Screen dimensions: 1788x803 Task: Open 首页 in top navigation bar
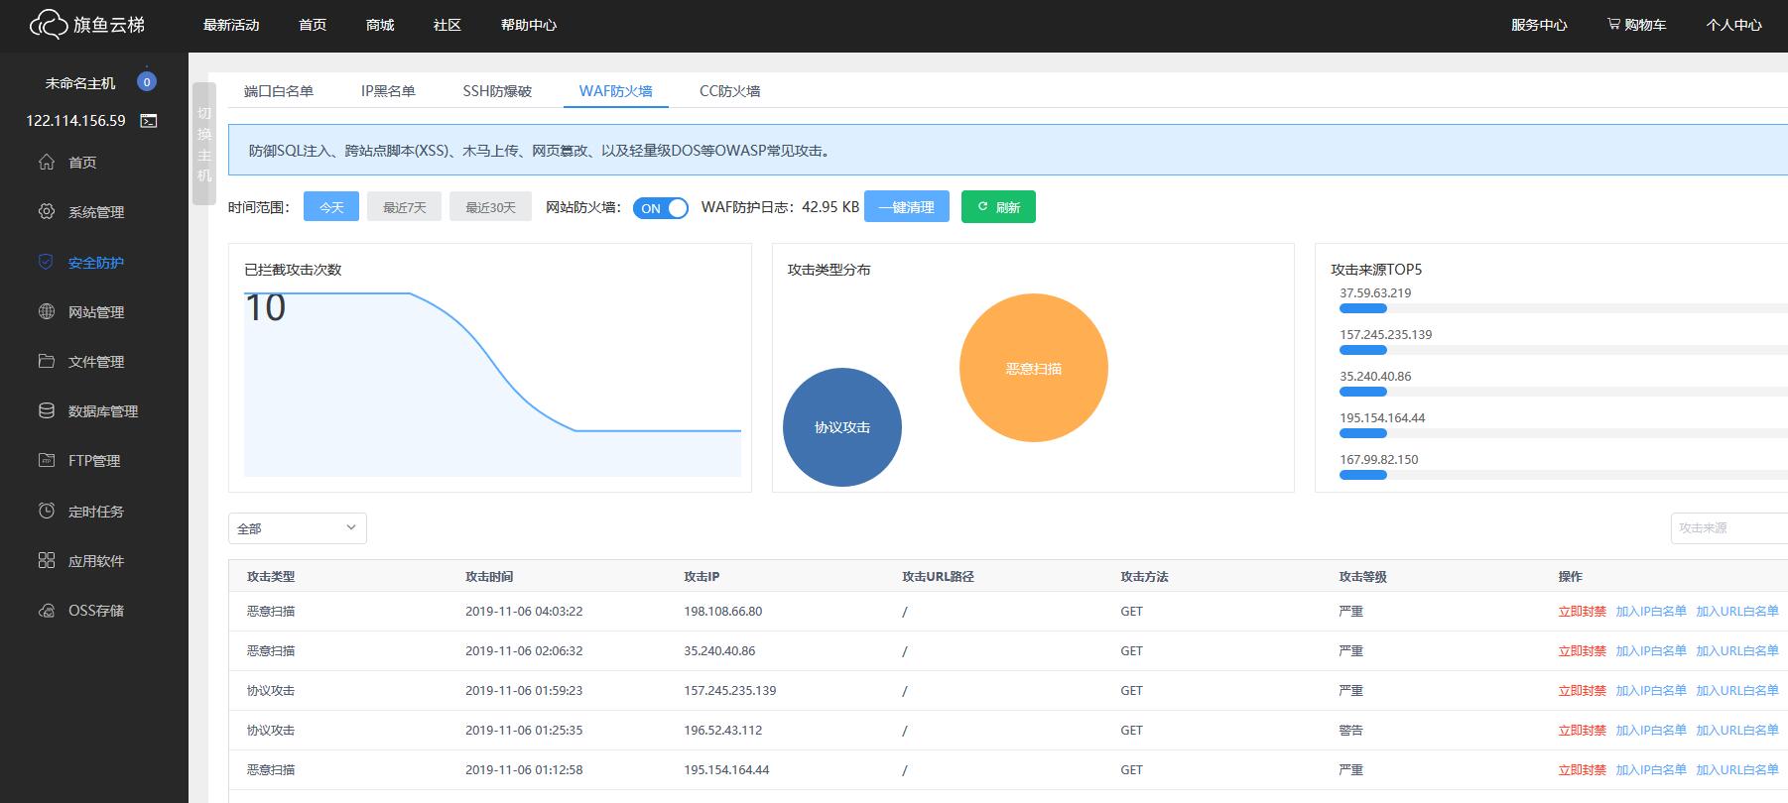pyautogui.click(x=313, y=25)
